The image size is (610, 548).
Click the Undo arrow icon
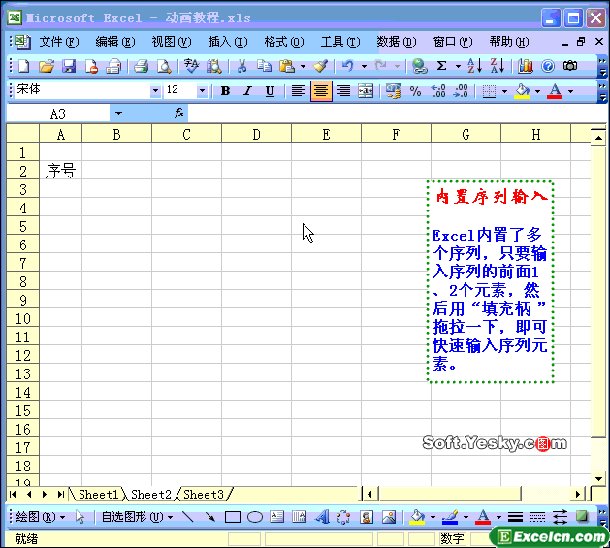pos(347,66)
